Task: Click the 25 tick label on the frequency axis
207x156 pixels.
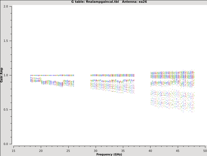Action: [x=68, y=151]
